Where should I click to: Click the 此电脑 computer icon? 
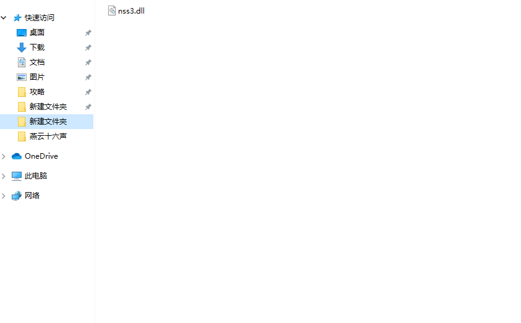point(17,176)
